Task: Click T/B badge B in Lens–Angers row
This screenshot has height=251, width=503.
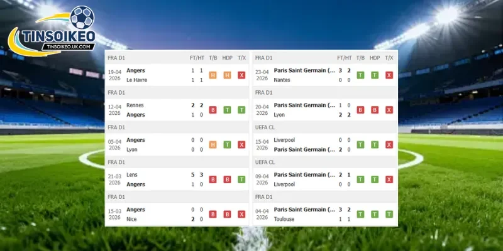Action: [x=213, y=179]
